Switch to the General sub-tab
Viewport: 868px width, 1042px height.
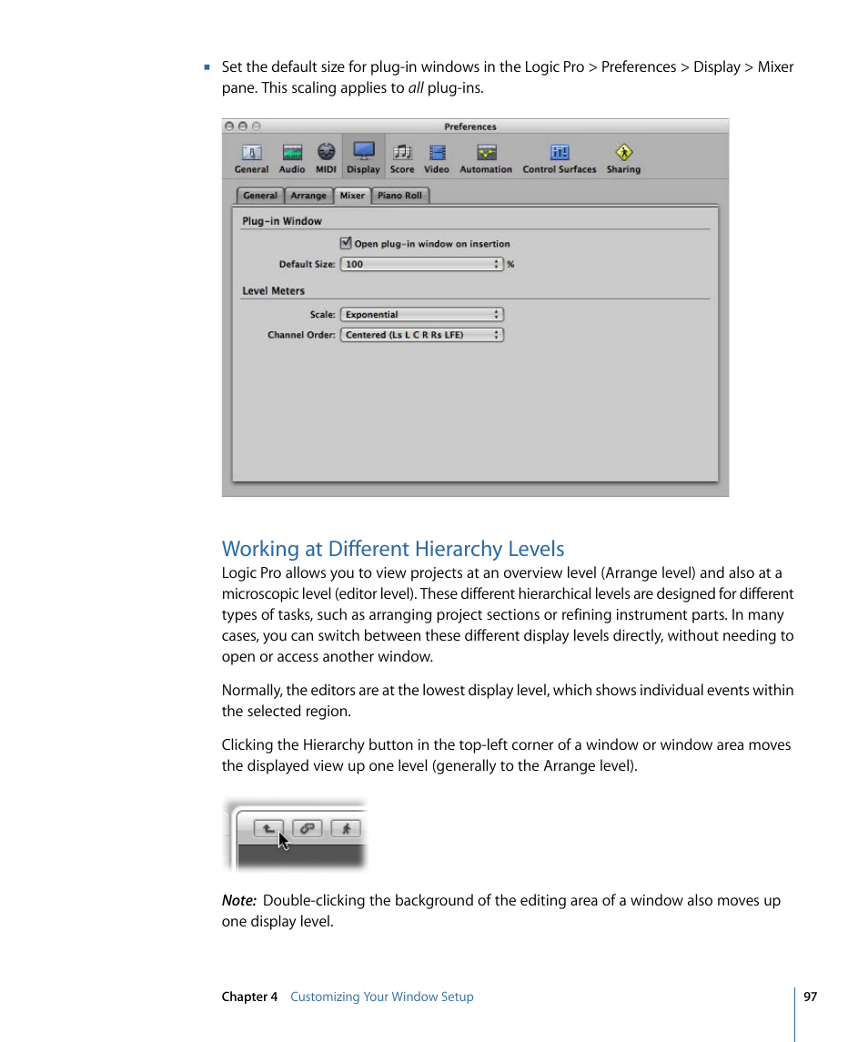(260, 196)
